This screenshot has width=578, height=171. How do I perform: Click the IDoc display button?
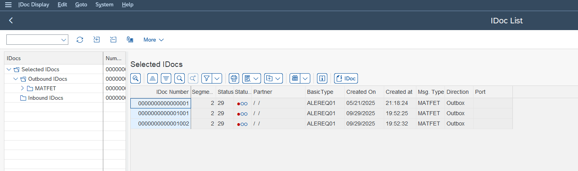point(346,78)
